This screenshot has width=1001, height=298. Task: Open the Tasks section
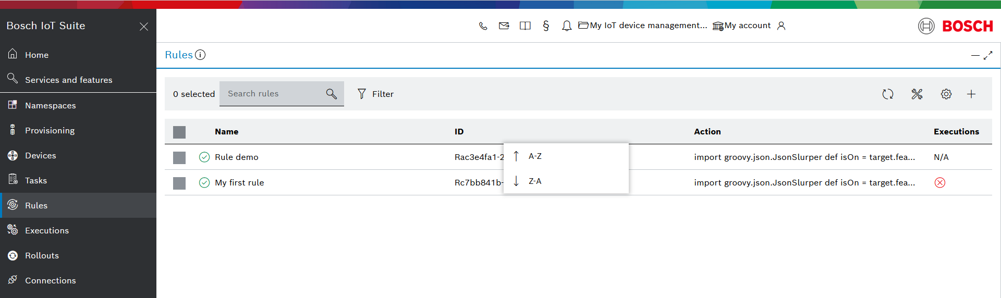pos(78,180)
